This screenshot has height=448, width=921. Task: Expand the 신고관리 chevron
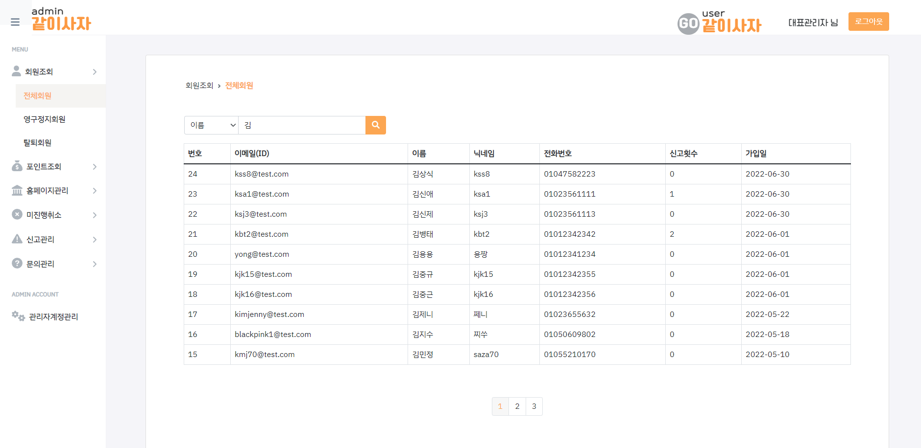[95, 240]
